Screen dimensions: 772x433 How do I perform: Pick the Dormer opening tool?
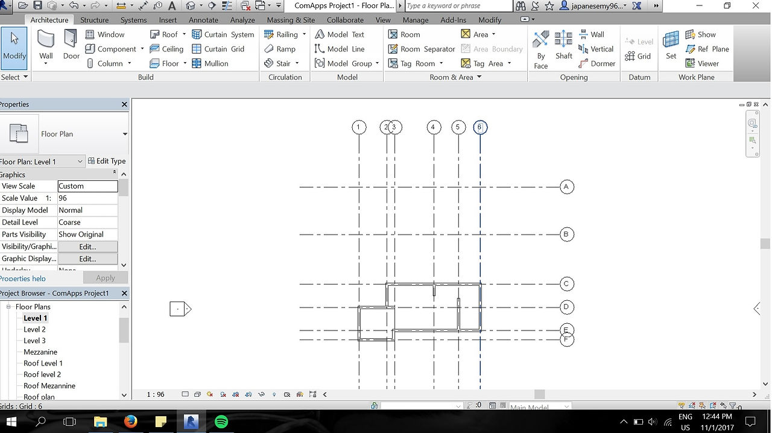coord(597,63)
